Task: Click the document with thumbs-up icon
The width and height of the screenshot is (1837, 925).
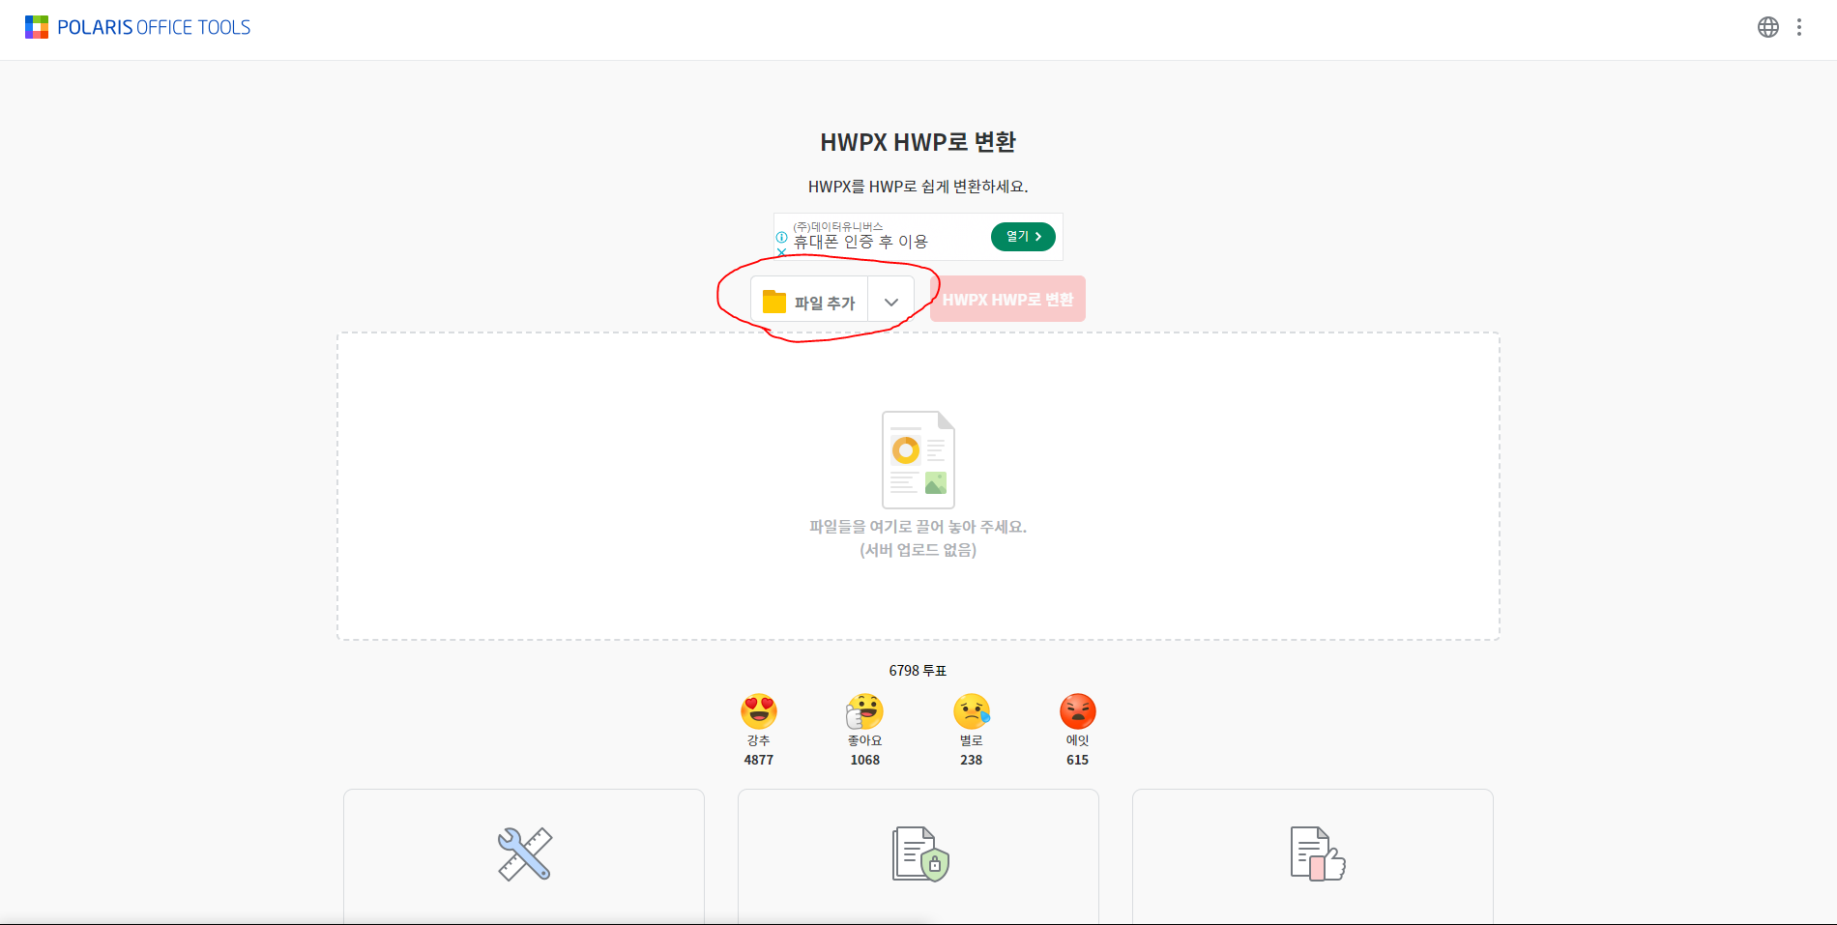Action: pos(1317,853)
